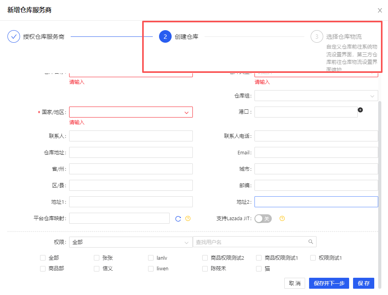Expand the 仓库组 dropdown

point(316,96)
